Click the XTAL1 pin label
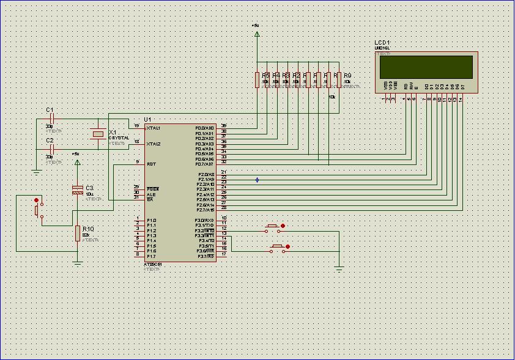 154,128
